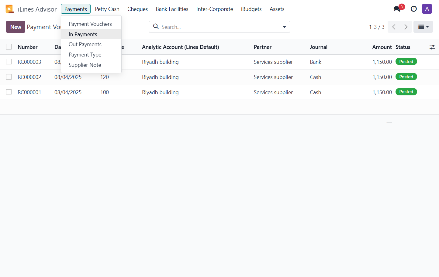The height and width of the screenshot is (277, 439).
Task: Click Services supplier in the RC000002 row
Action: (x=273, y=77)
